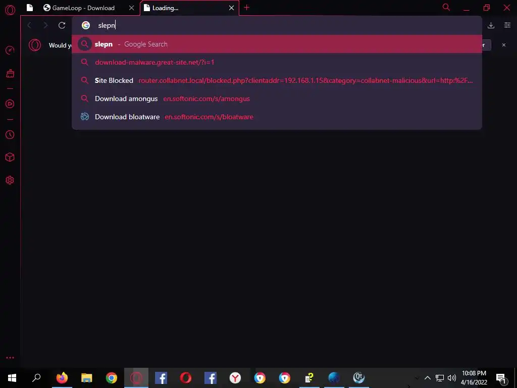Open the Windows notification center
This screenshot has height=388, width=517.
click(x=501, y=378)
